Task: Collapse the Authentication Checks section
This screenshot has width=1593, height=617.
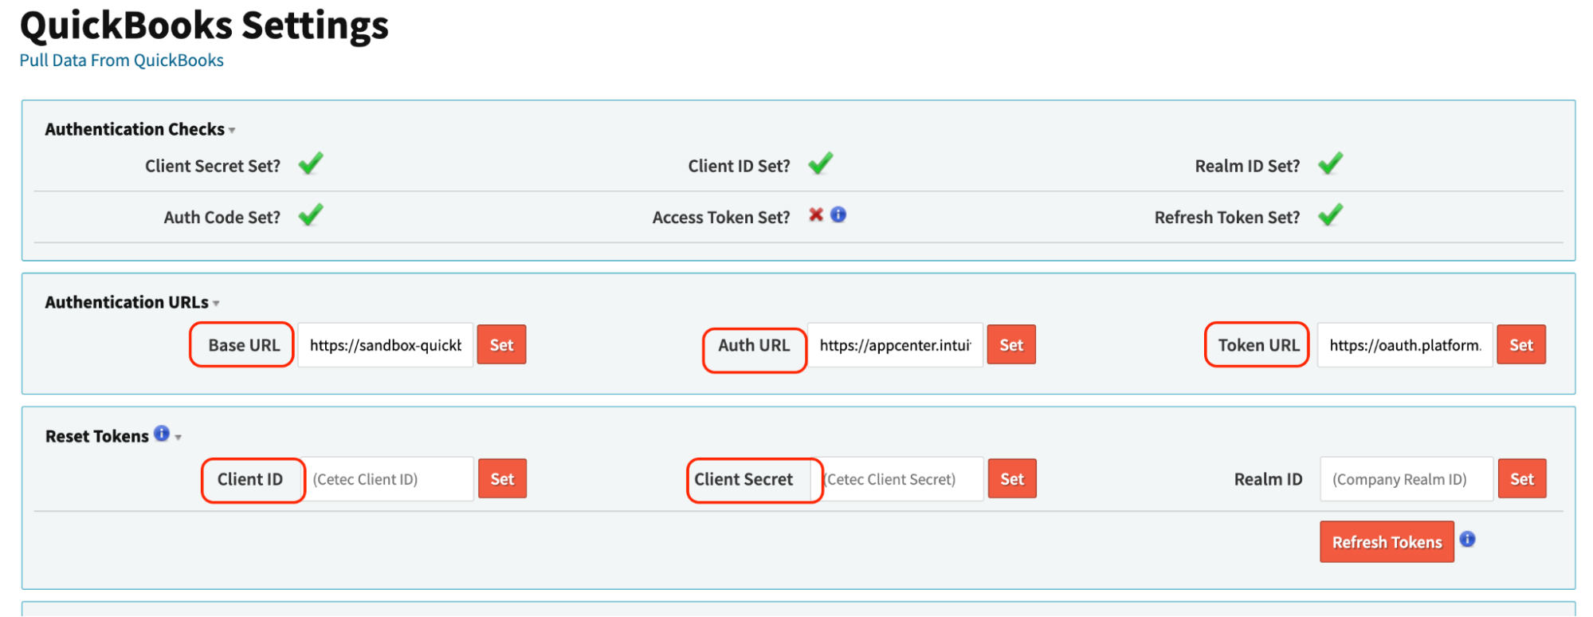Action: pos(232,131)
